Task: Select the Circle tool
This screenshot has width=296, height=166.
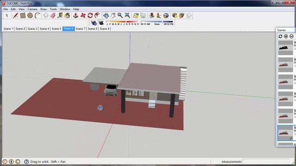Action: click(x=30, y=16)
